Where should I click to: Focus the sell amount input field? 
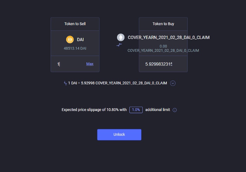pos(71,64)
